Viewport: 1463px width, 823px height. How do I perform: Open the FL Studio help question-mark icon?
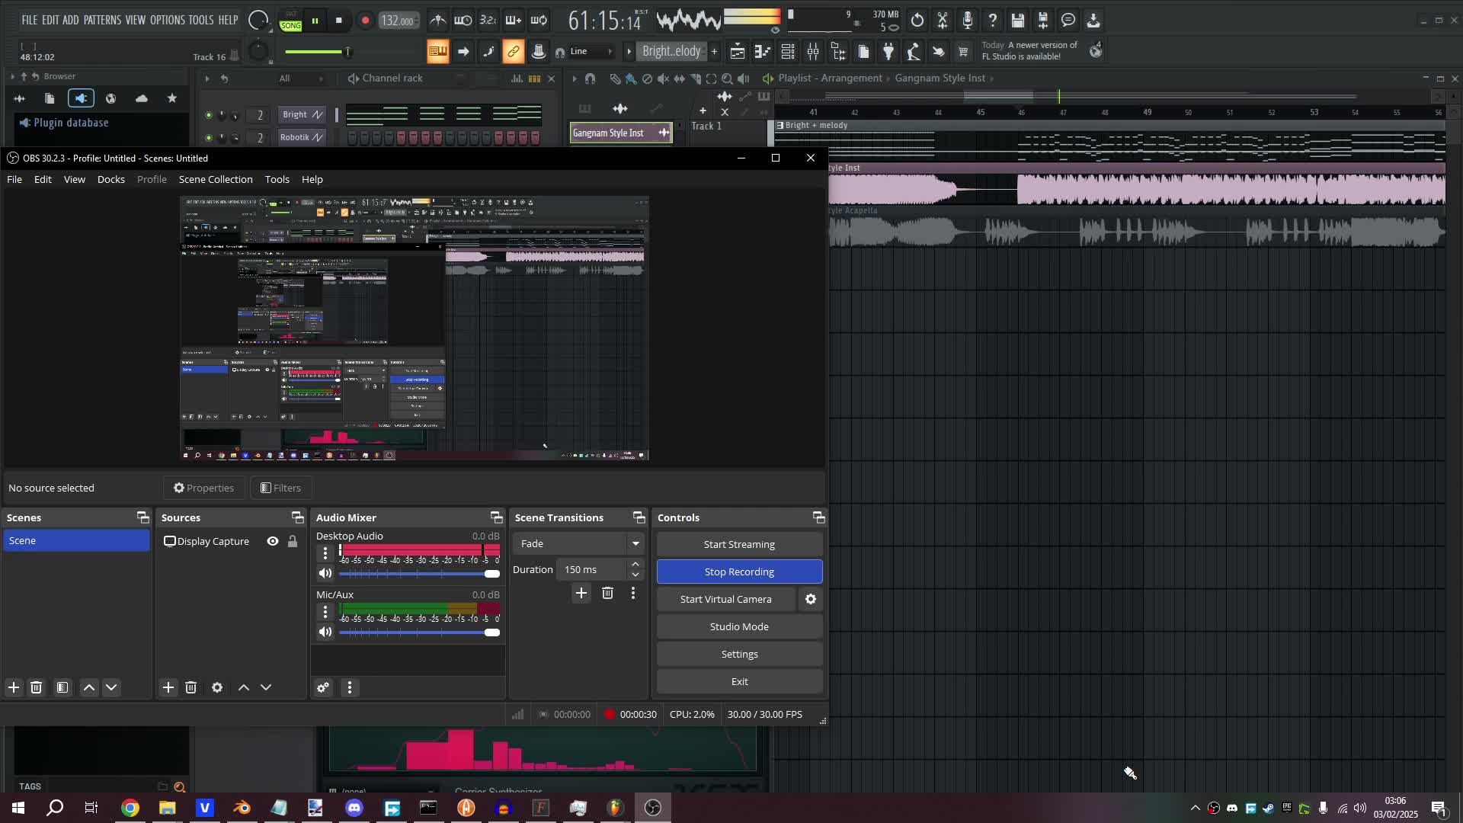pos(993,21)
